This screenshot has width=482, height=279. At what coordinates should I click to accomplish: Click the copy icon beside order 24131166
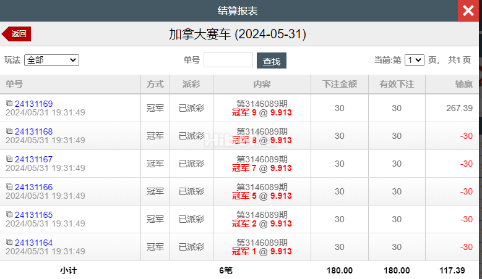coord(9,186)
